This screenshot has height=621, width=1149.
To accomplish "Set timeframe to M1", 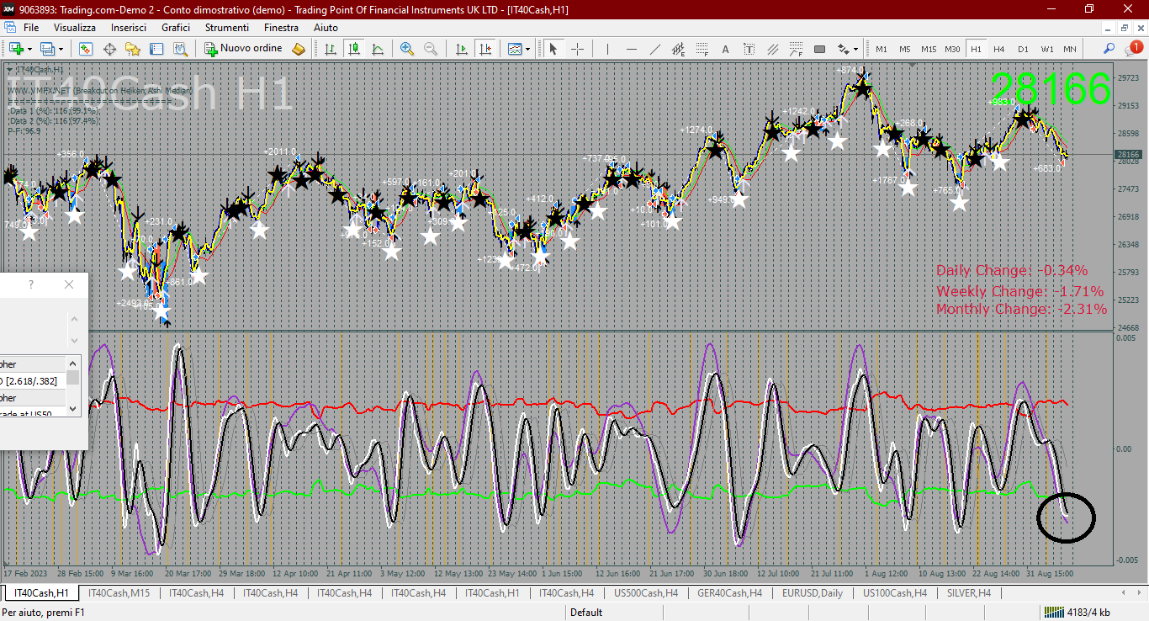I will tap(882, 49).
